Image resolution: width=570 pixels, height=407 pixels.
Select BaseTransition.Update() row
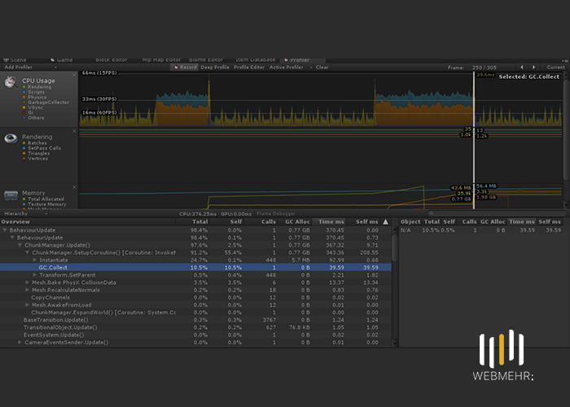(x=195, y=320)
